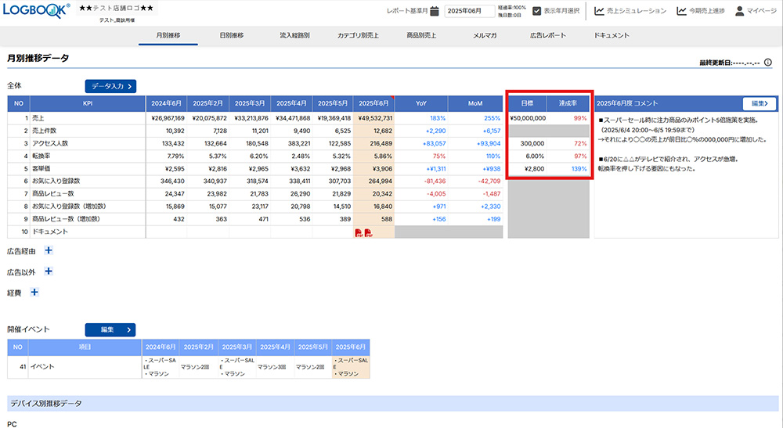Select the 達成率 column header

point(568,103)
